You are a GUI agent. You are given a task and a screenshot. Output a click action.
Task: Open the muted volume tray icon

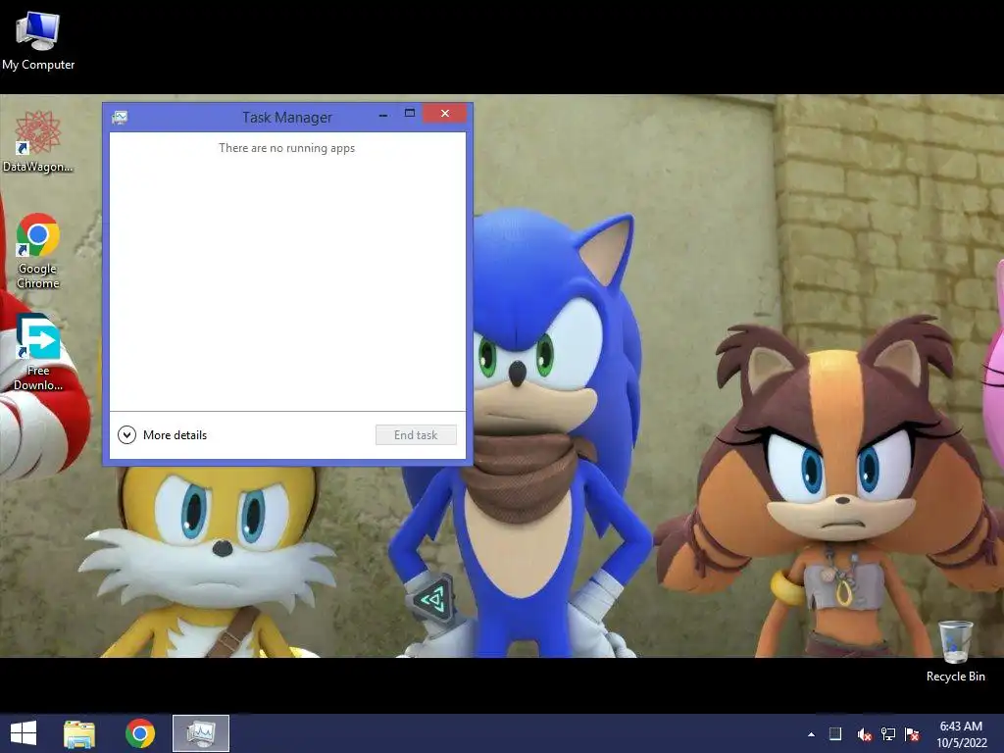(864, 734)
